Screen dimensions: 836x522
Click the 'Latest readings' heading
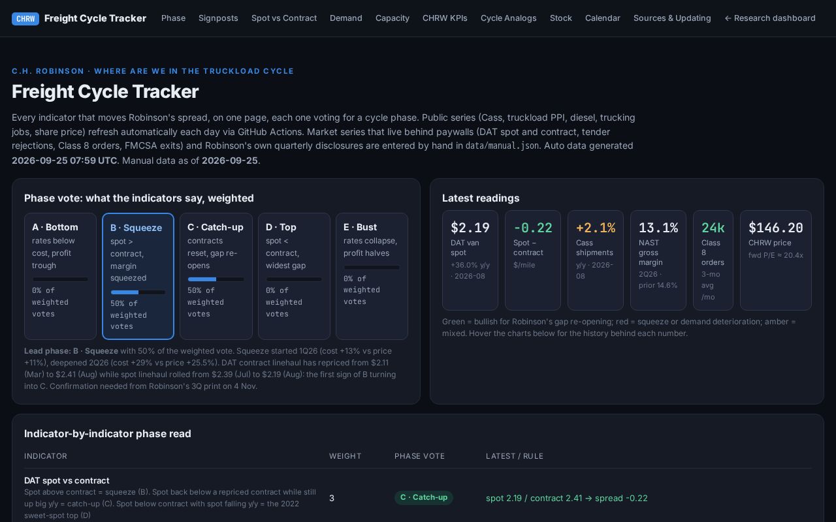click(481, 198)
